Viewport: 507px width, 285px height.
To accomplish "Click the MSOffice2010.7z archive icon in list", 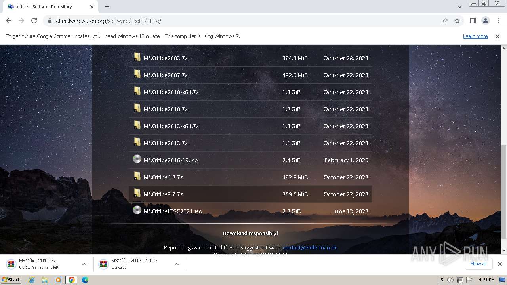I will tap(137, 108).
